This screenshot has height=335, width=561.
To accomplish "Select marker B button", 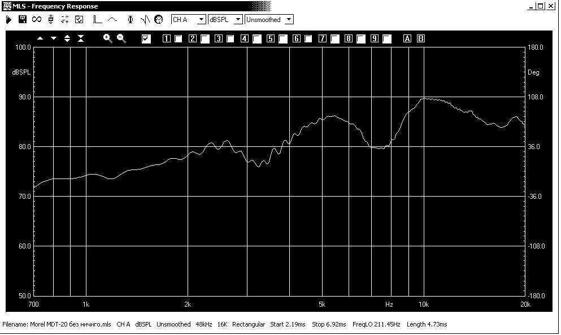I will pos(421,38).
